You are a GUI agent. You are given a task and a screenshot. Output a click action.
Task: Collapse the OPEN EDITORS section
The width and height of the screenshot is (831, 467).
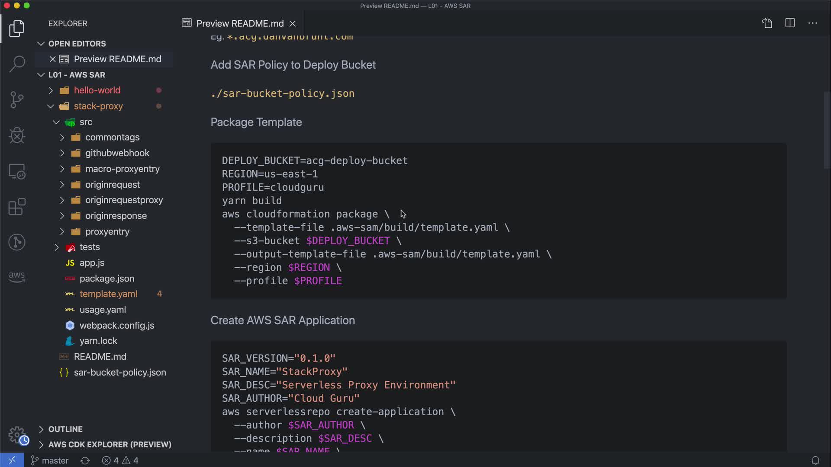[41, 44]
